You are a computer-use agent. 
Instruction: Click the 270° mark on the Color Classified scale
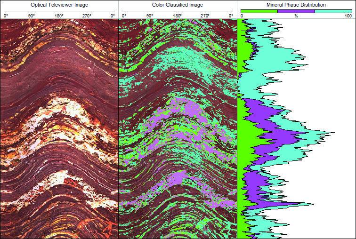205,16
